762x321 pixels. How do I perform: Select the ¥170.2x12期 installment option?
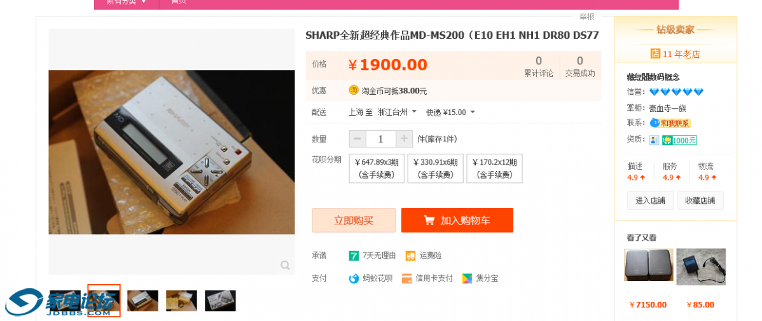tap(494, 168)
